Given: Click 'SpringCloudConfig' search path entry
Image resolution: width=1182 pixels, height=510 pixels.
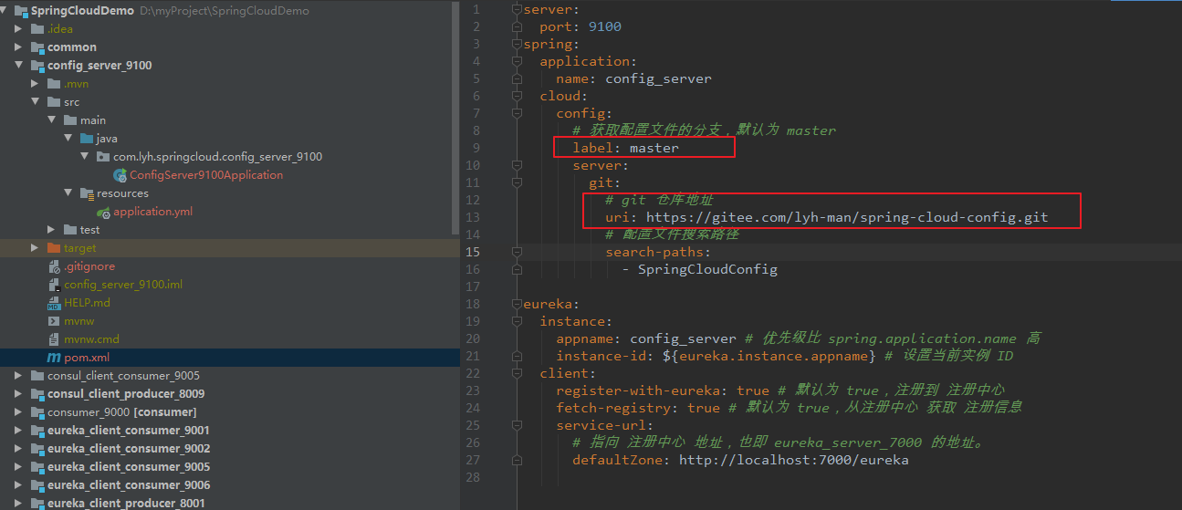Looking at the screenshot, I should pos(707,269).
